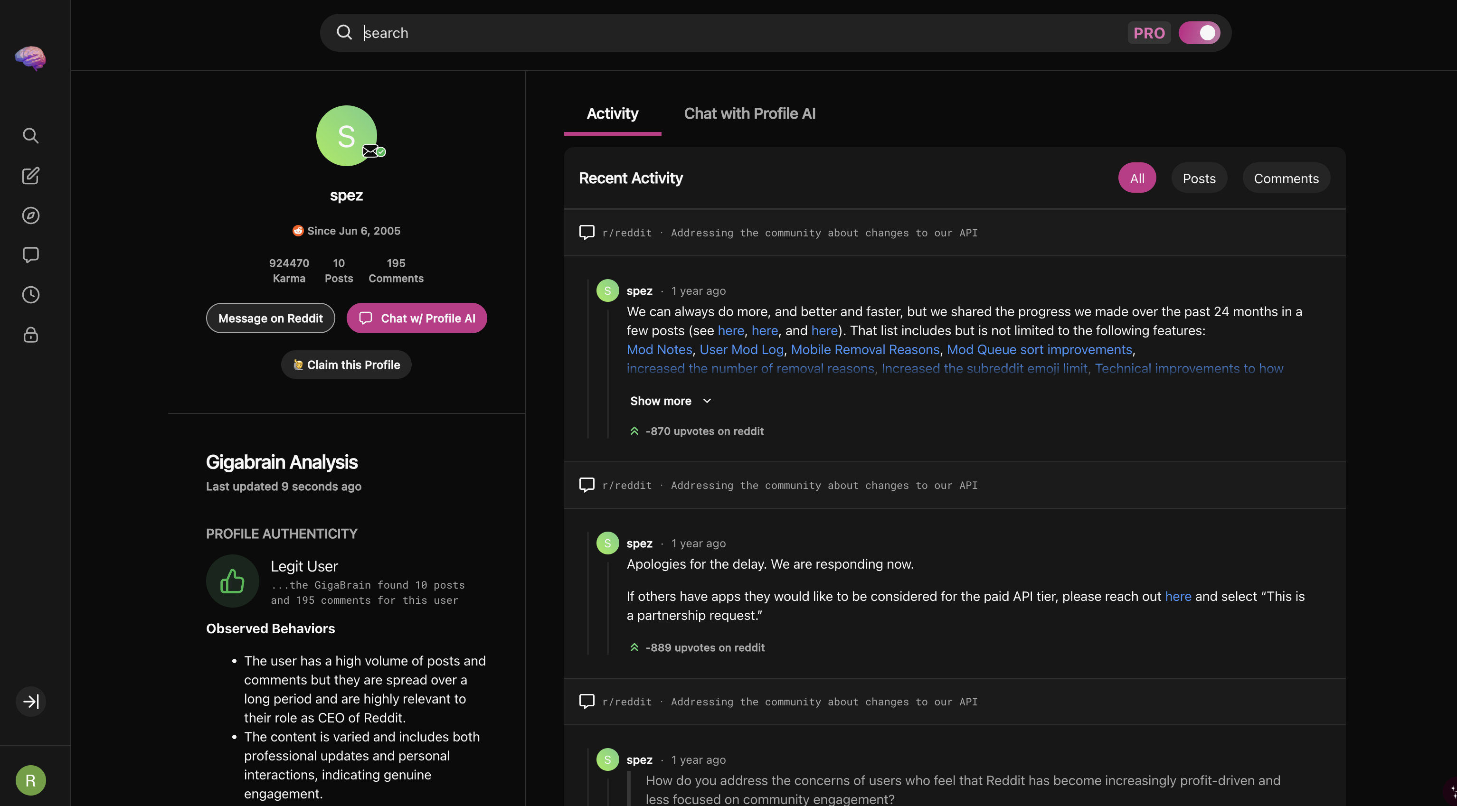1457x806 pixels.
Task: Open the chat bubble sidebar icon
Action: [30, 255]
